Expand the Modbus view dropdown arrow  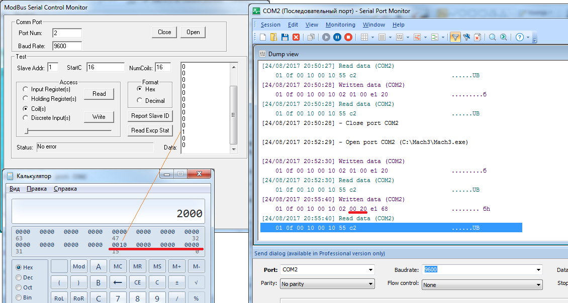[x=443, y=37]
